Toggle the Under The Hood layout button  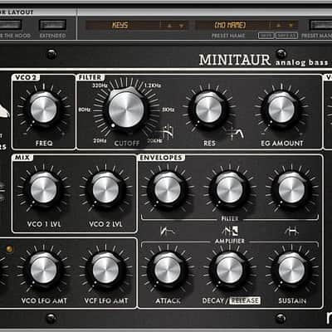(x=11, y=25)
